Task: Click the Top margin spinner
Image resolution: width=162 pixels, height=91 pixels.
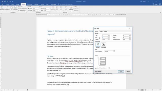Action: pos(109,35)
